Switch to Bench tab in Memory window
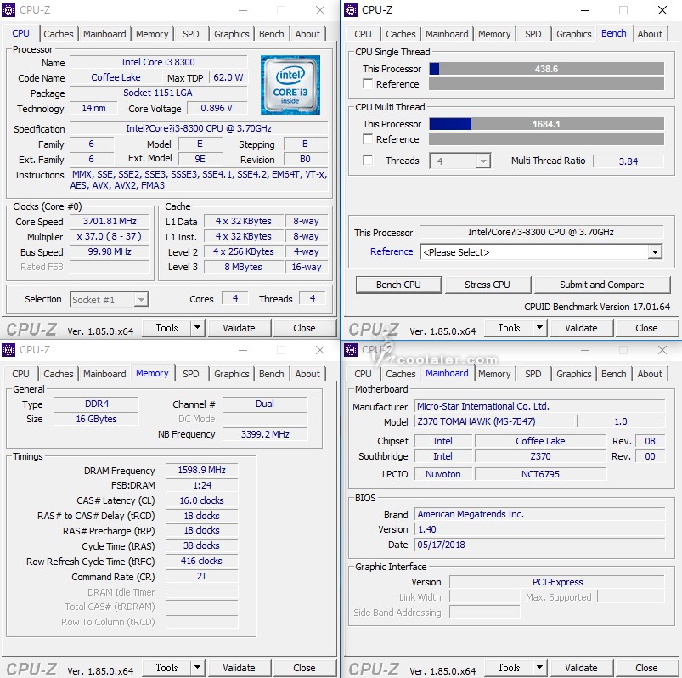Screen dimensions: 682x678 272,374
